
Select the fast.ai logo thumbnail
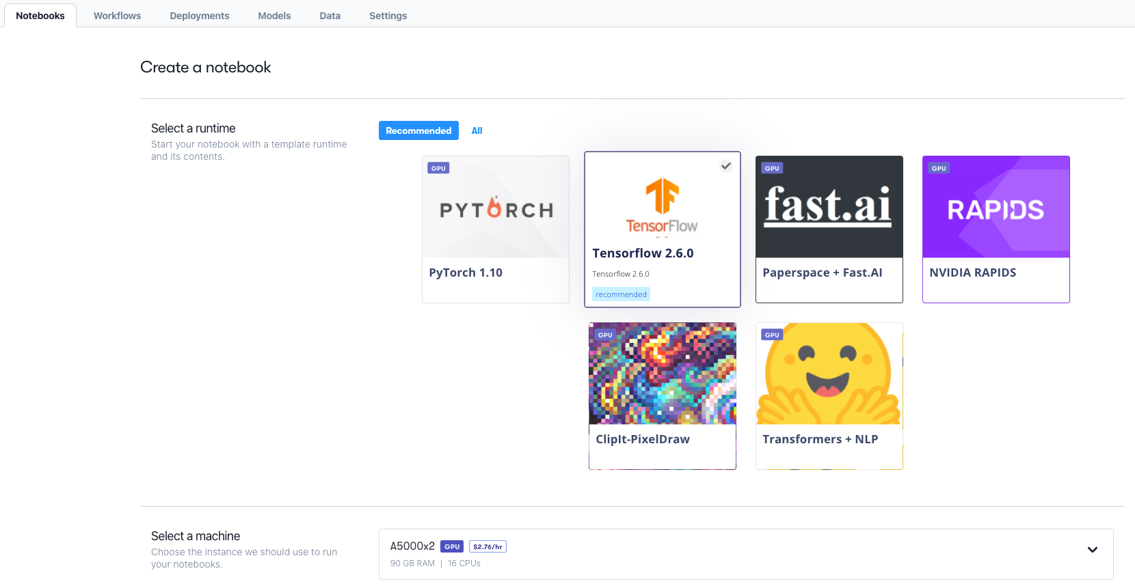coord(829,207)
